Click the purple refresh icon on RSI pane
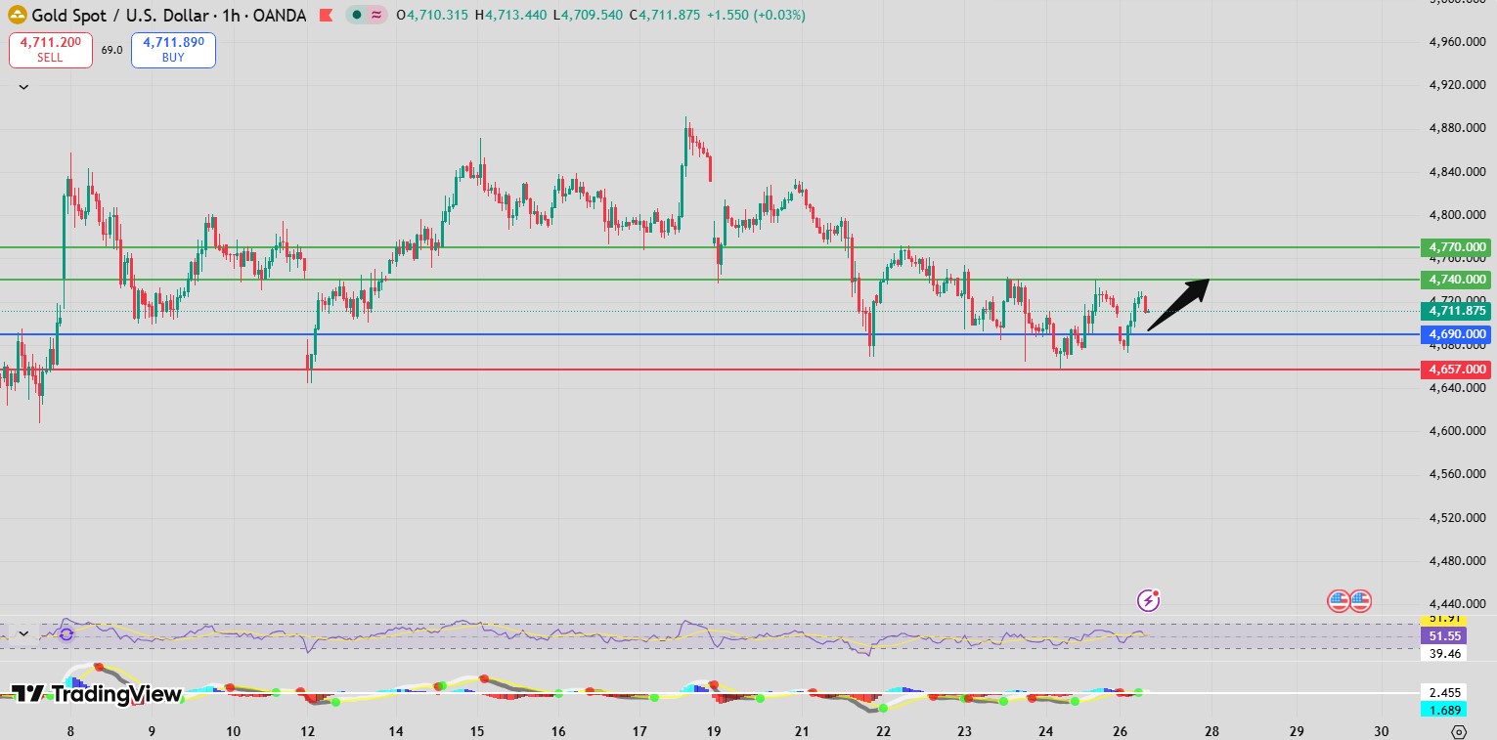This screenshot has height=740, width=1497. coord(66,634)
